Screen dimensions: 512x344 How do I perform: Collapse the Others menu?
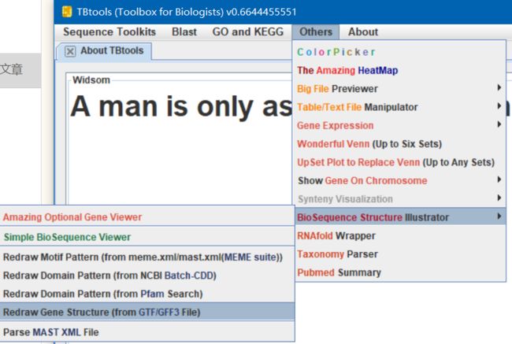(x=316, y=32)
